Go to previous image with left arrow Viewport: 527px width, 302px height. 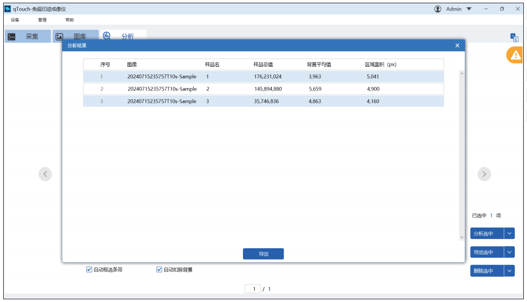(45, 174)
